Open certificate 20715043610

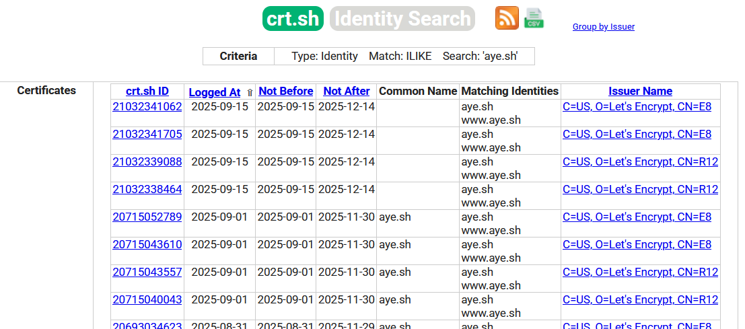[x=147, y=244]
